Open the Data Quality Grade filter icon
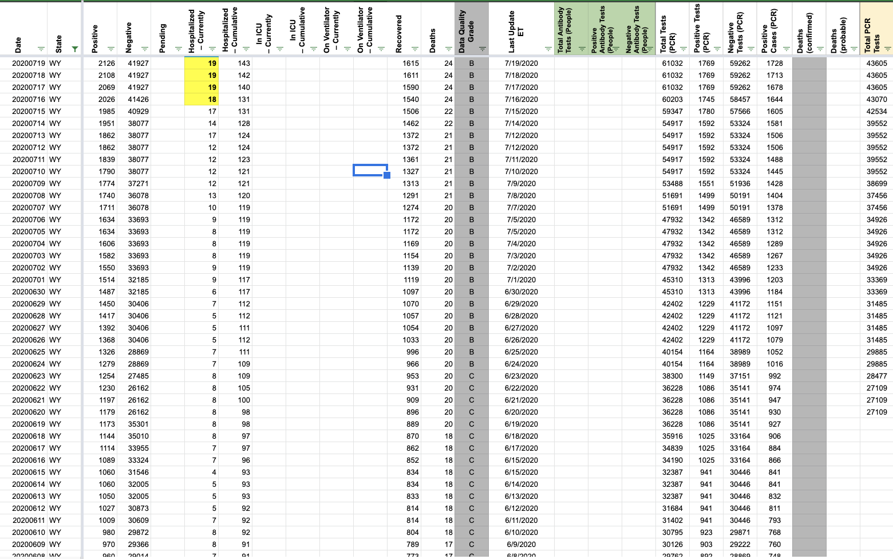This screenshot has height=559, width=893. tap(482, 49)
